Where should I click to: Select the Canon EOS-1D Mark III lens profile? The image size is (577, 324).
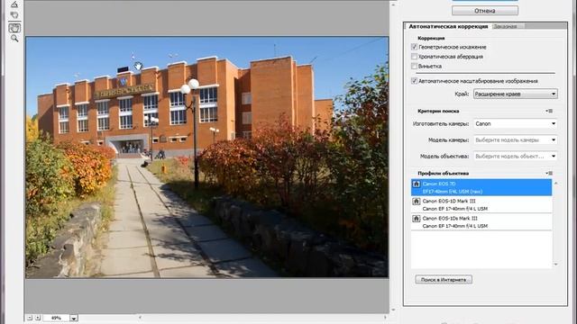pyautogui.click(x=481, y=204)
